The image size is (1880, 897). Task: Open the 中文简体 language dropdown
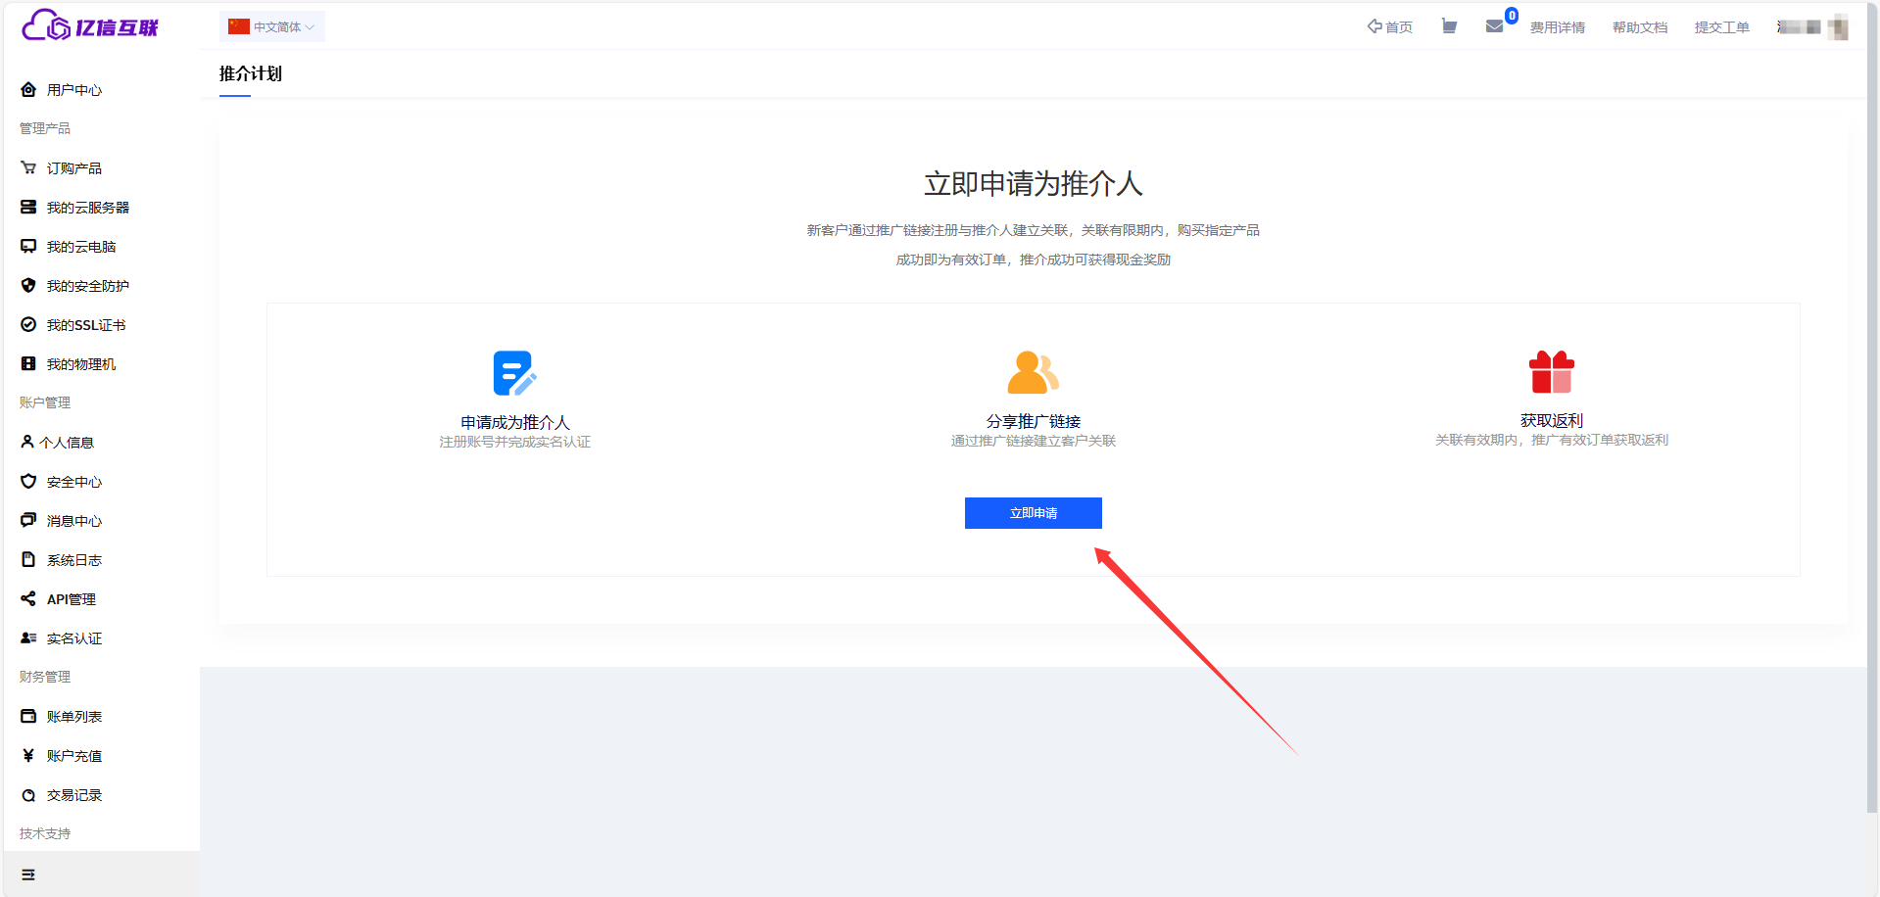(x=271, y=26)
